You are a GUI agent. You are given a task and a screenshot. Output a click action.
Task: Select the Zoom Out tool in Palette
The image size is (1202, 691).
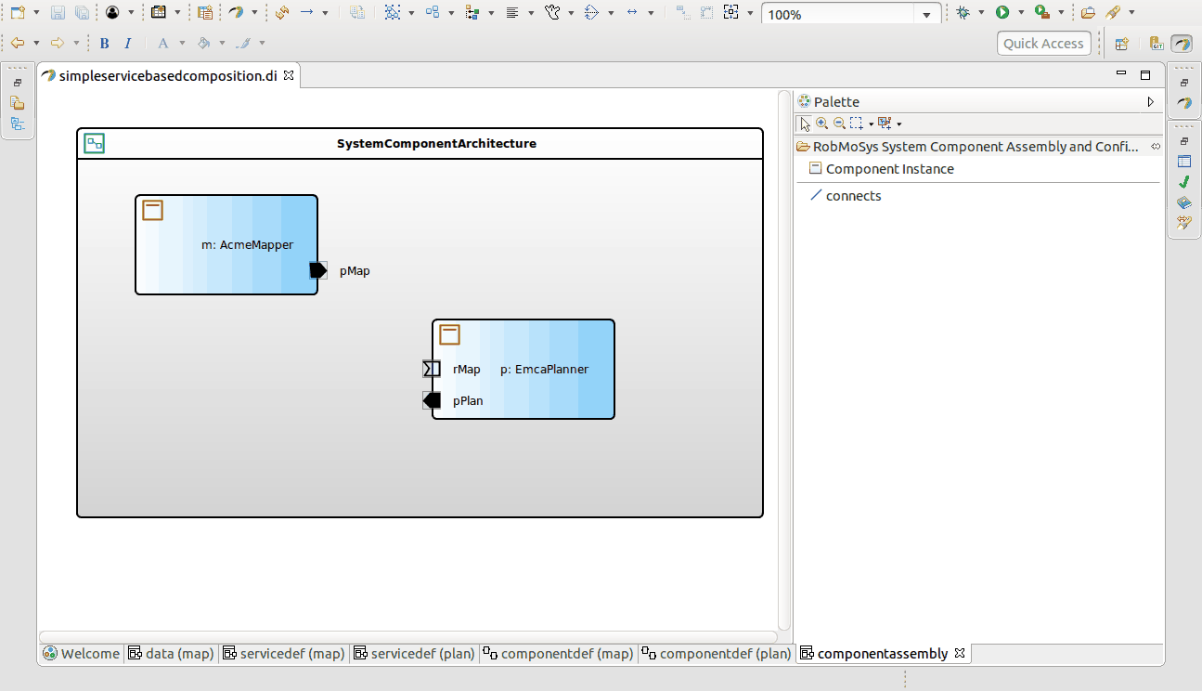click(x=839, y=124)
